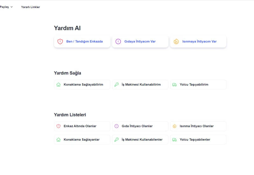Click the red shield icon beside Ben / Tanıdığım Enkazda
This screenshot has height=175, width=254.
pos(60,41)
